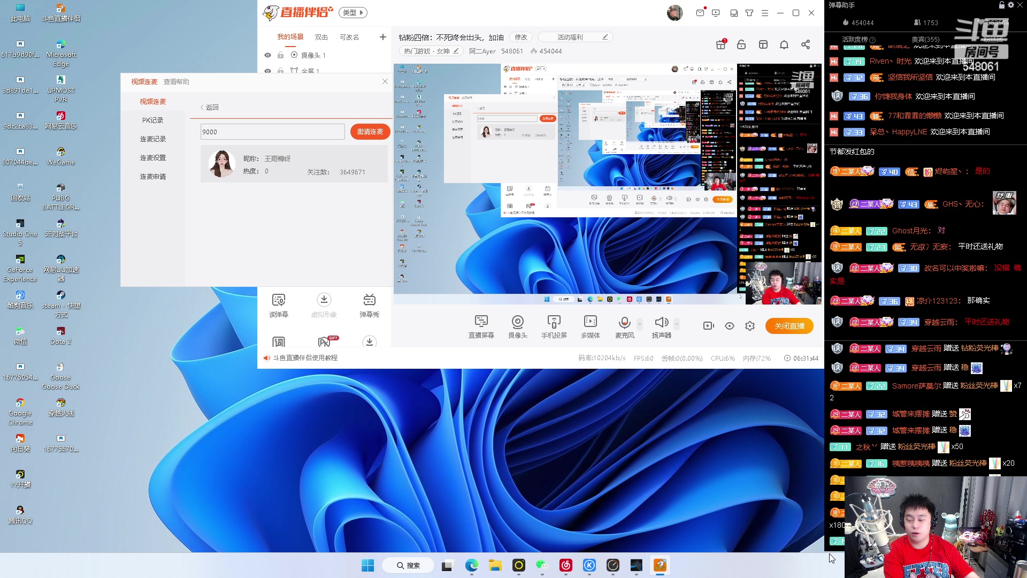Open NetEase Cloud Music from taskbar

565,565
